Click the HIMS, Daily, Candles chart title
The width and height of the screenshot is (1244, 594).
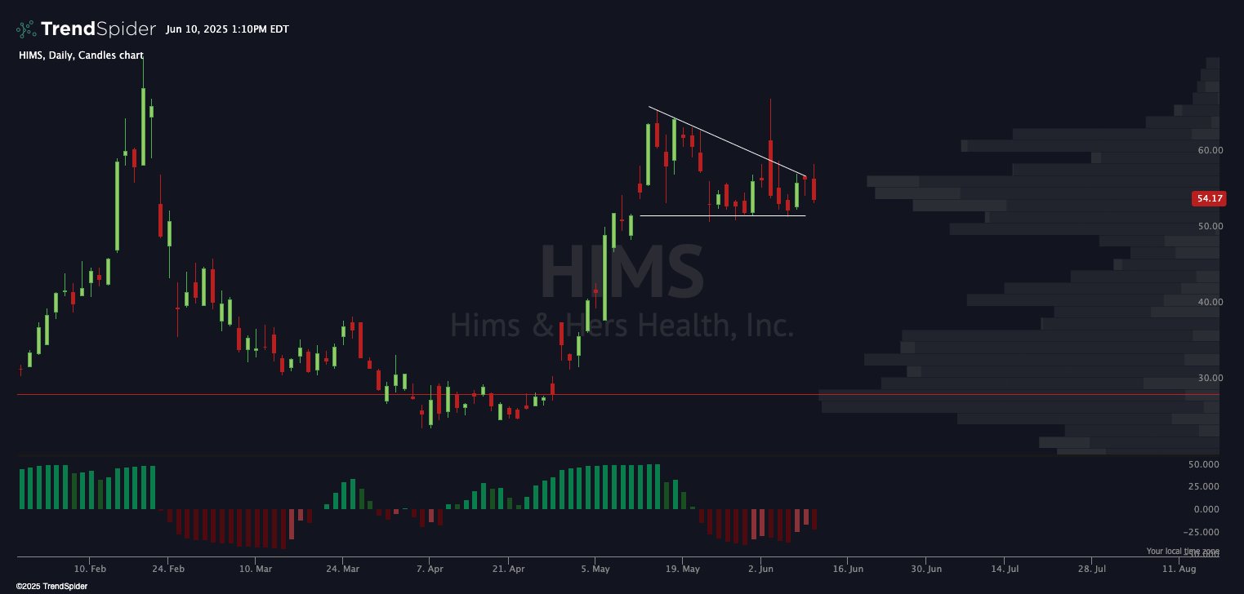pos(81,55)
